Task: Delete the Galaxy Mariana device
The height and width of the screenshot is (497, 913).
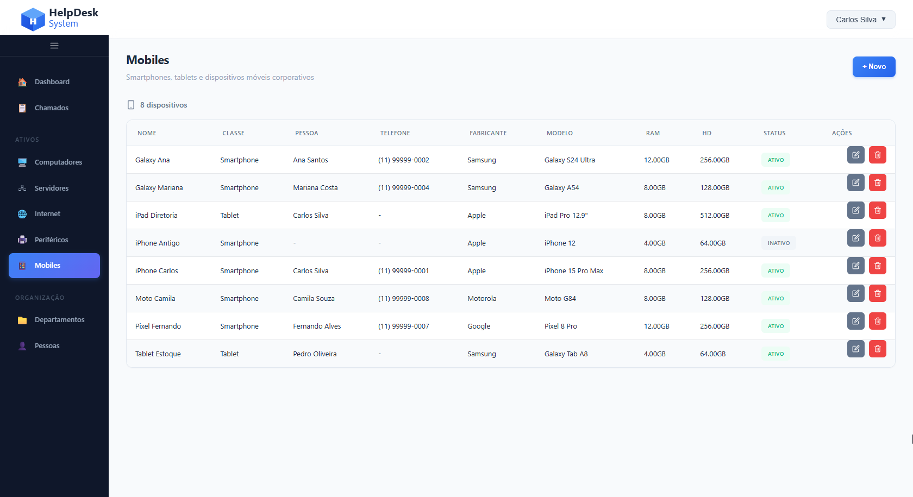Action: pyautogui.click(x=877, y=183)
